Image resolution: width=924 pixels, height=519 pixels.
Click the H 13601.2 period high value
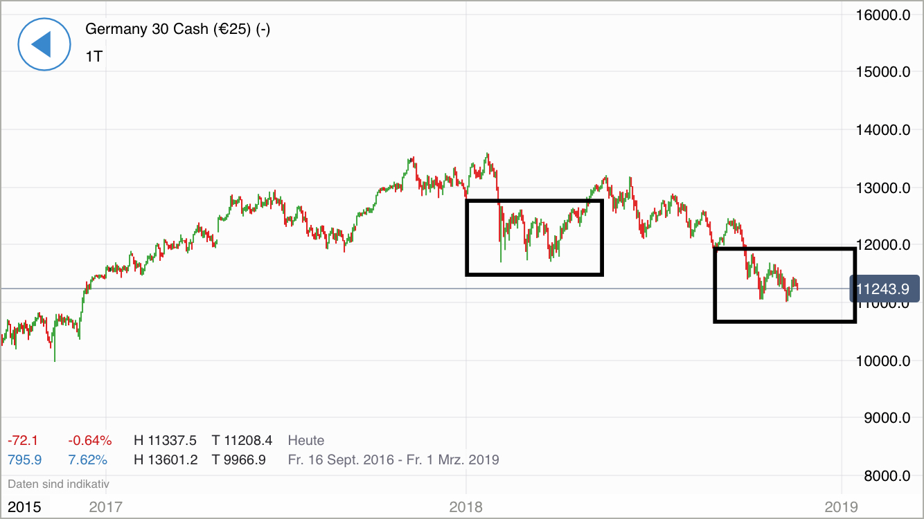(x=166, y=459)
